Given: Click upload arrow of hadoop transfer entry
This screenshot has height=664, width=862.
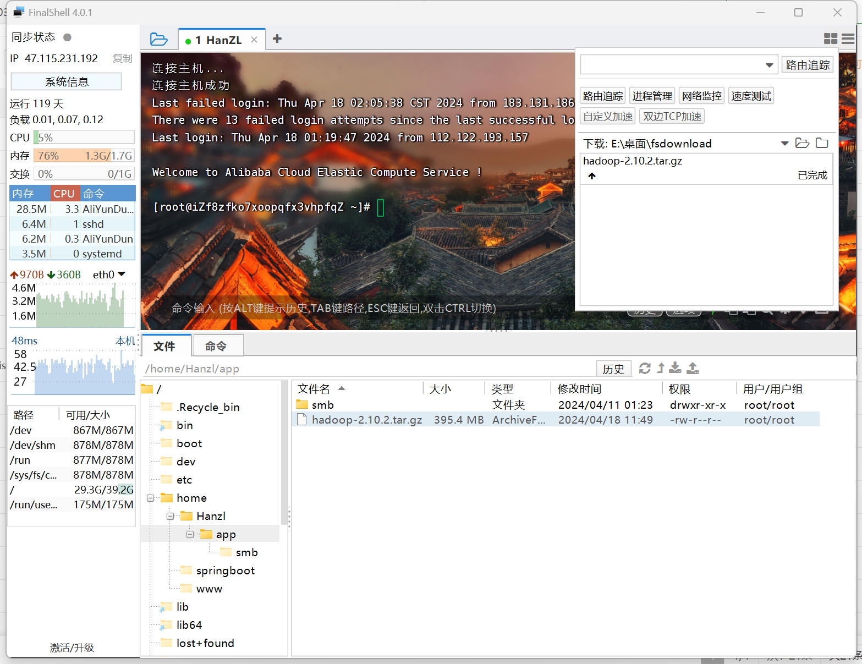Looking at the screenshot, I should click(592, 176).
